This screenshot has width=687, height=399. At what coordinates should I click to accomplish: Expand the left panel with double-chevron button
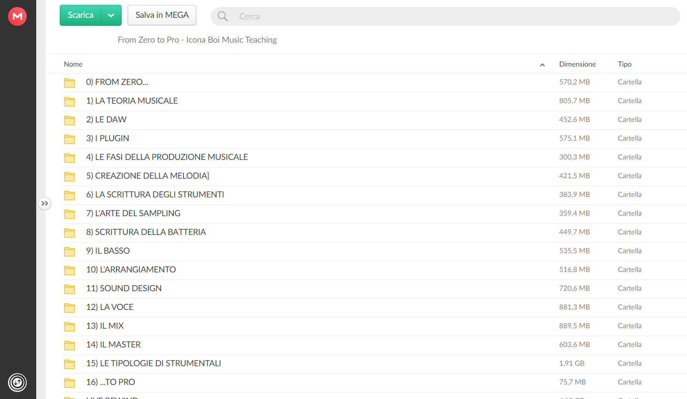coord(45,203)
